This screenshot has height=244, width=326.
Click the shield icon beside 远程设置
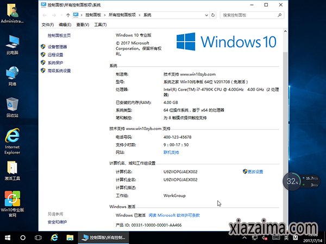click(x=43, y=55)
